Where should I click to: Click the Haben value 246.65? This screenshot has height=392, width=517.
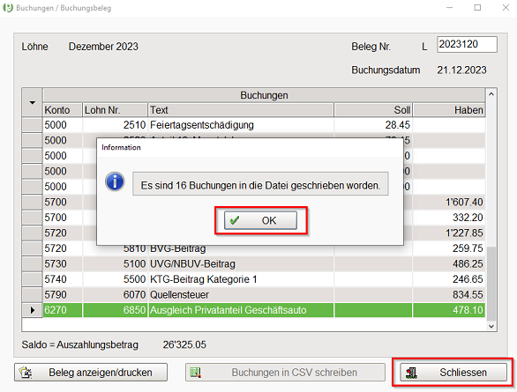[x=468, y=279]
